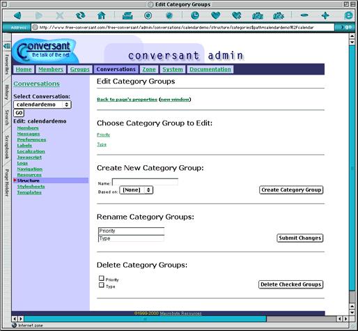The width and height of the screenshot is (358, 331).
Task: Open the sidebar Members link
Action: click(28, 128)
